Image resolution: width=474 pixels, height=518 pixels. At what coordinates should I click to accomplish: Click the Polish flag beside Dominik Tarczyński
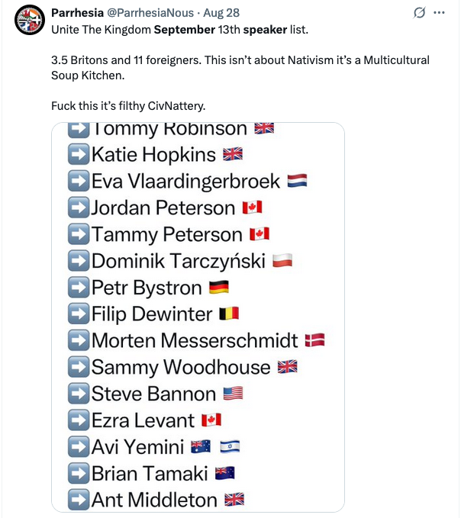[282, 262]
